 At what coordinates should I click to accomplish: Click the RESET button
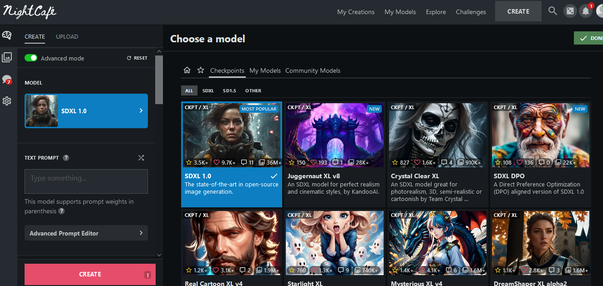pos(137,58)
